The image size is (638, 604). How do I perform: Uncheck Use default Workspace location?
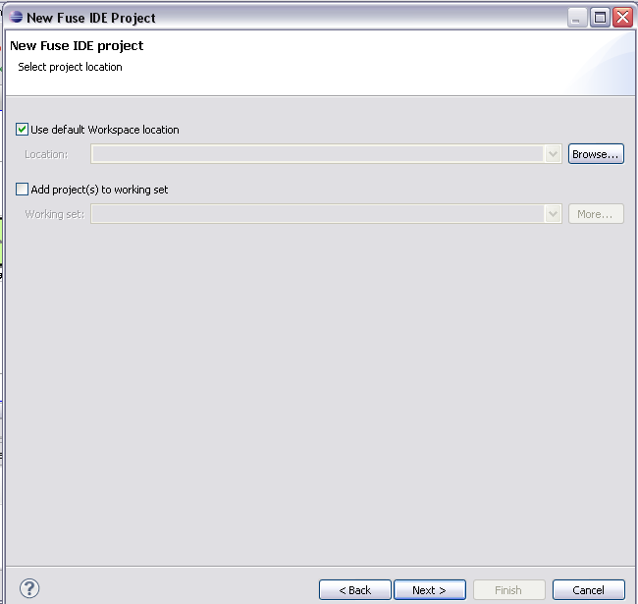tap(22, 130)
